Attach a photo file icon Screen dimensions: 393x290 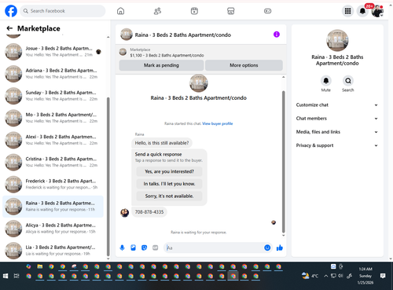click(133, 248)
